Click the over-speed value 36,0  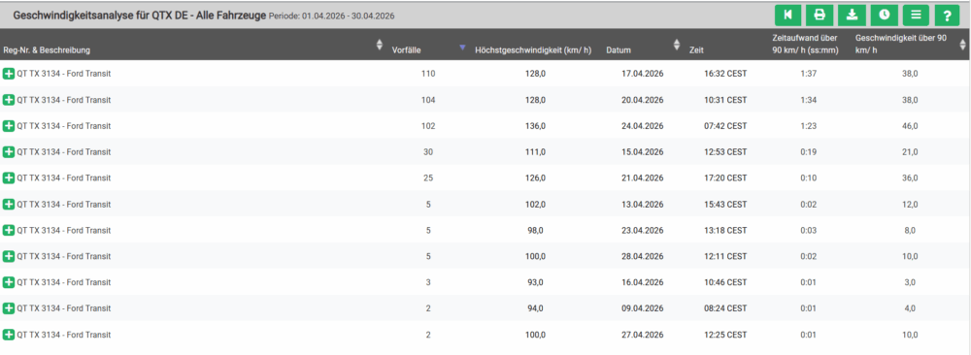pyautogui.click(x=910, y=178)
